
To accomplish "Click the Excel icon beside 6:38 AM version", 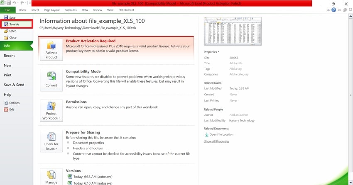I will click(70, 176).
